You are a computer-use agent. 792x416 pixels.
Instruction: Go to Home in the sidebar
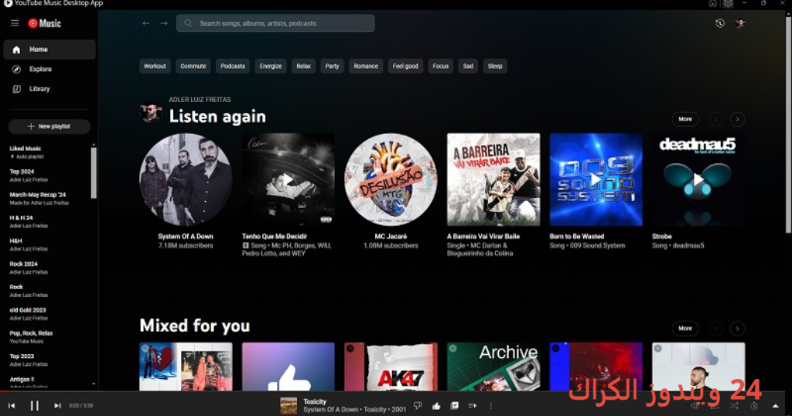(49, 49)
